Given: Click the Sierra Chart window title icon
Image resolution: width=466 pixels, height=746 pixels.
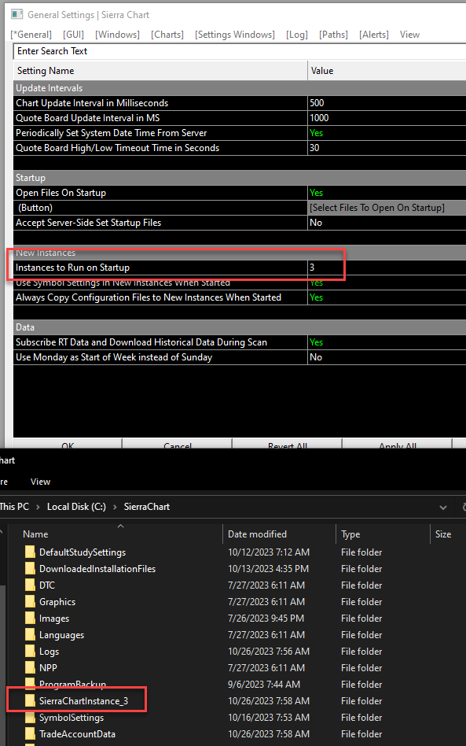Looking at the screenshot, I should coord(17,14).
